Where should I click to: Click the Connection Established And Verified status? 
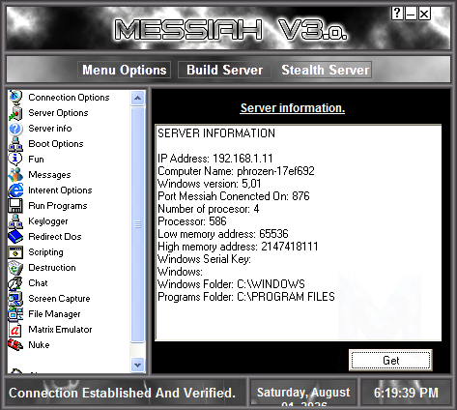point(123,393)
